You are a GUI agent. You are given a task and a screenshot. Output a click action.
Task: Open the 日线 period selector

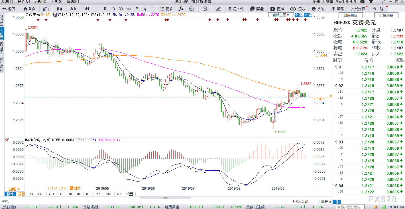14,189
